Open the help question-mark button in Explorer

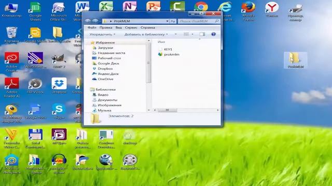tap(213, 34)
